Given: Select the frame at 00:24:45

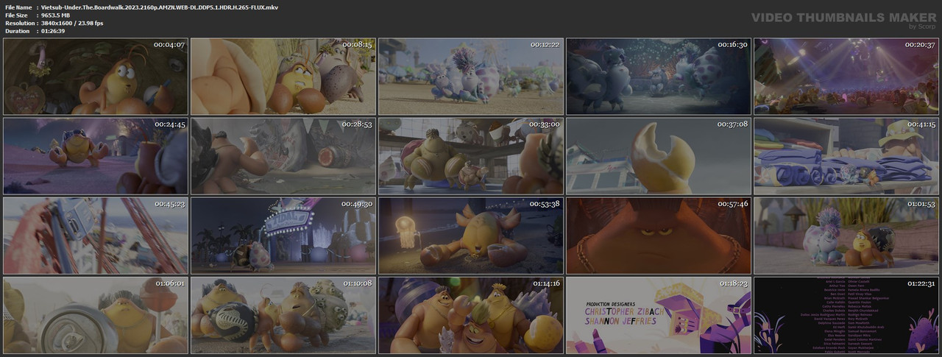Looking at the screenshot, I should click(x=96, y=156).
